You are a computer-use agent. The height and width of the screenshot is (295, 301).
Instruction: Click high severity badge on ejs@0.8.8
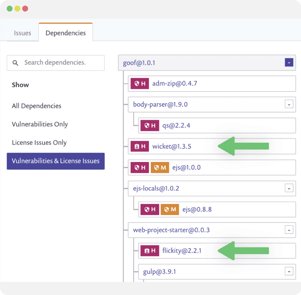click(150, 209)
